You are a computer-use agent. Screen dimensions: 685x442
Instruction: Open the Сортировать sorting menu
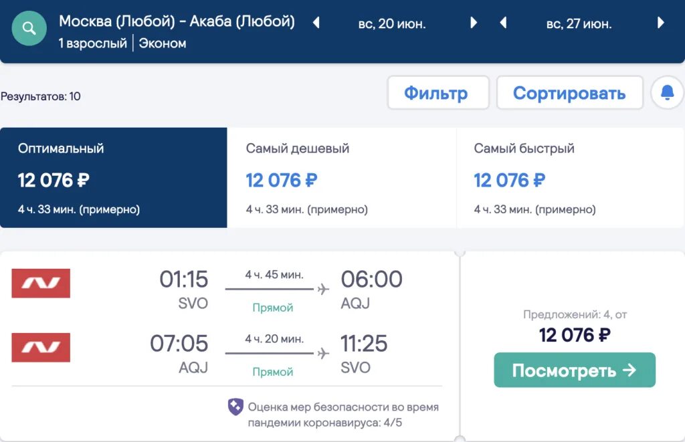(x=569, y=93)
